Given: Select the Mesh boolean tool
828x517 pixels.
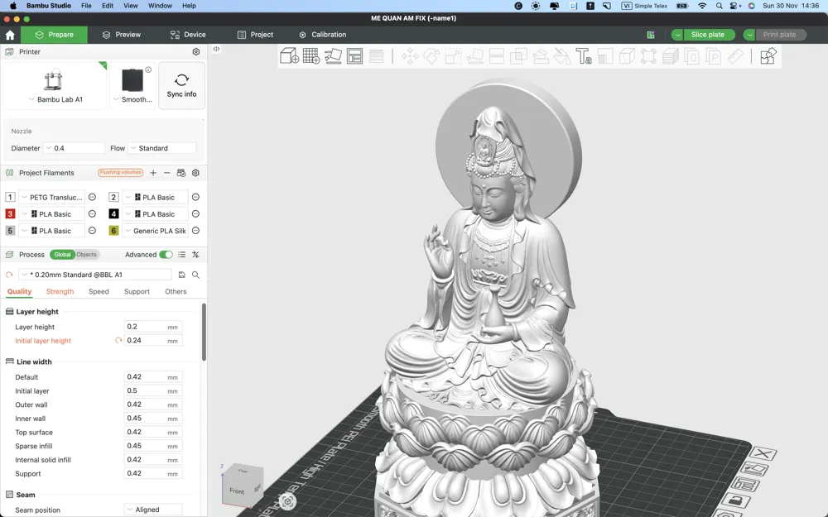Looking at the screenshot, I should pos(518,56).
